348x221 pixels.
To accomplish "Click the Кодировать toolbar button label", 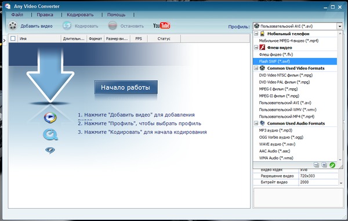I will (86, 26).
